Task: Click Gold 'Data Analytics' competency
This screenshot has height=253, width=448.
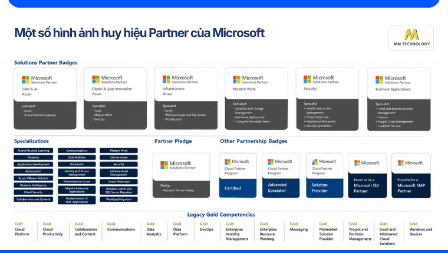Action: point(154,229)
